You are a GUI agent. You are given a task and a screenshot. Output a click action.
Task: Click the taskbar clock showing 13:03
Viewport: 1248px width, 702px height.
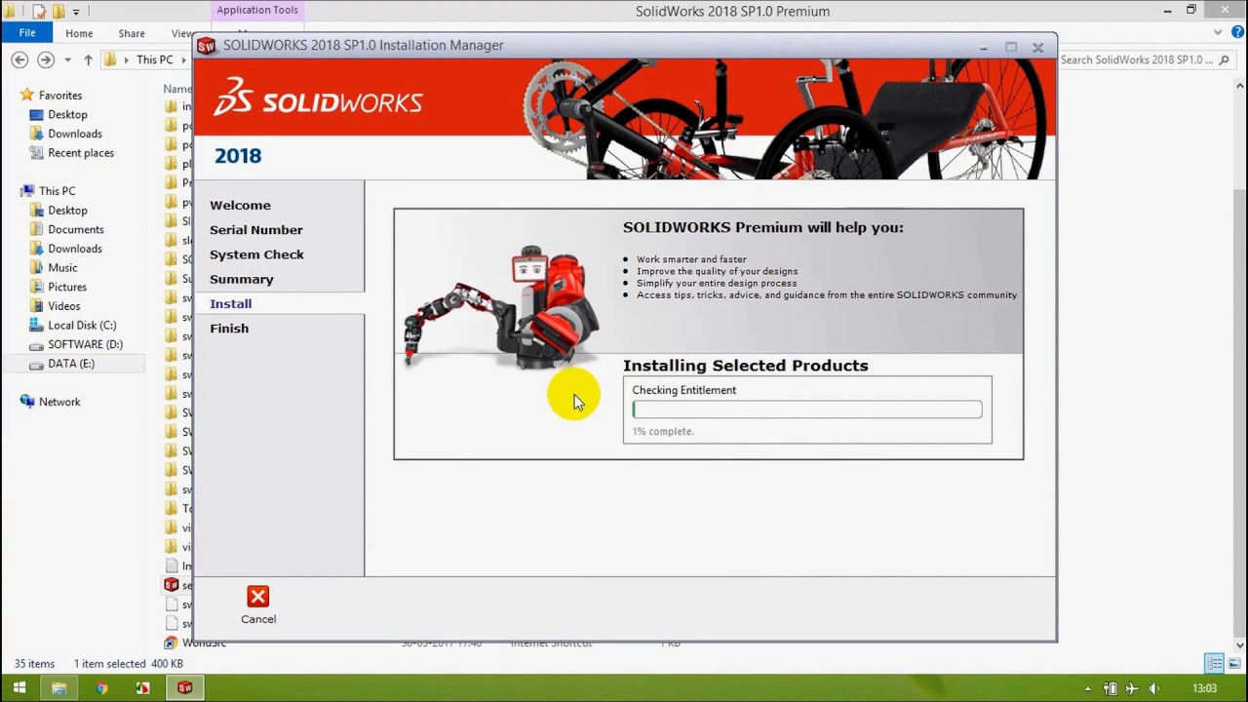1204,688
